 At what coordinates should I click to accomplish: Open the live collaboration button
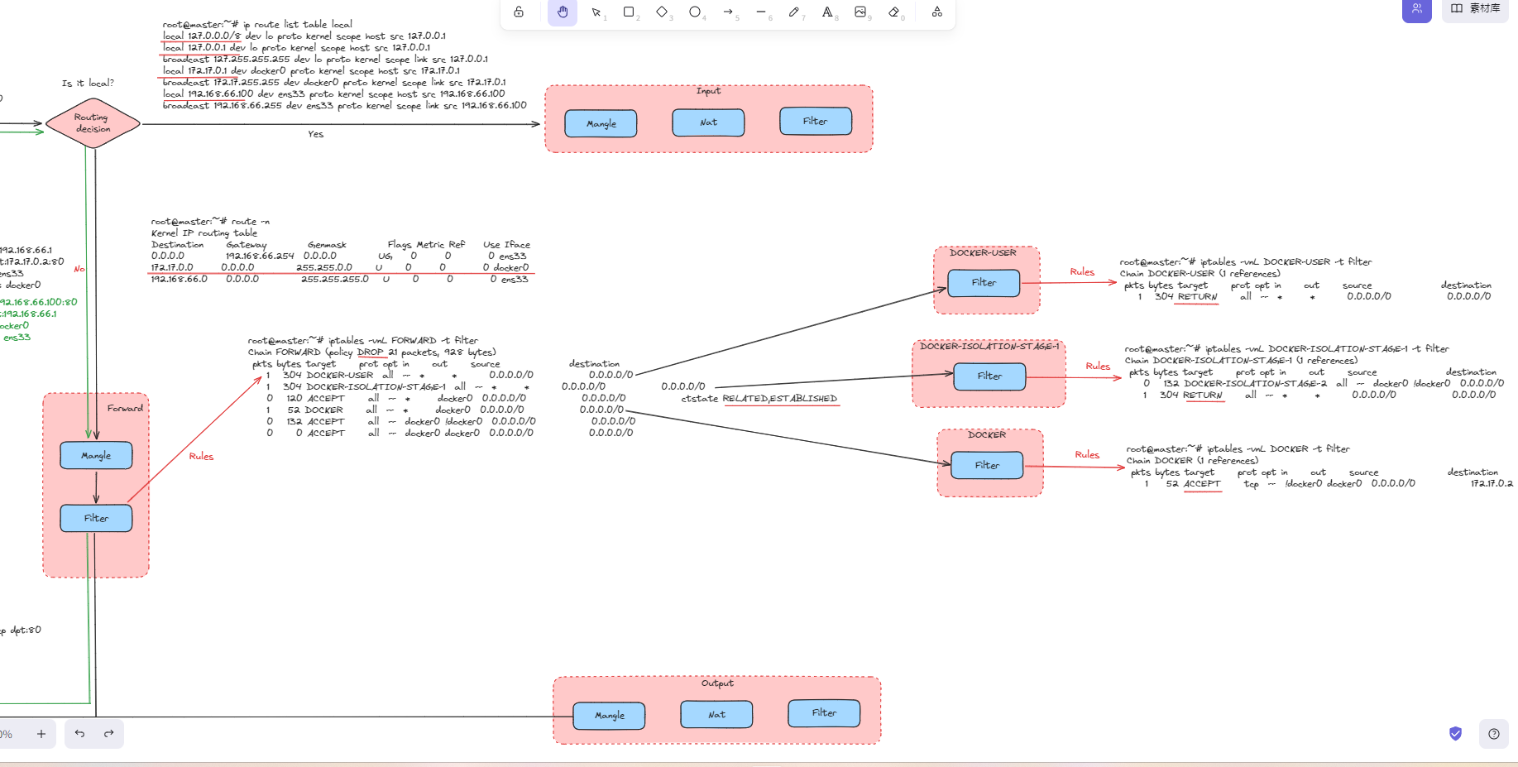(x=1417, y=9)
